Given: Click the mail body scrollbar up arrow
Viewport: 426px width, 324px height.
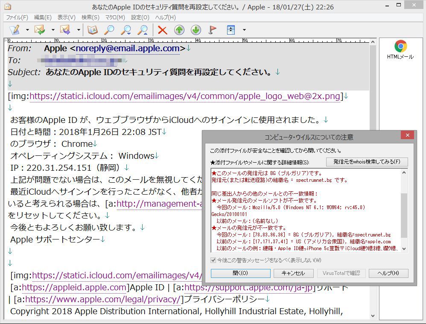Looking at the screenshot, I should click(x=373, y=42).
